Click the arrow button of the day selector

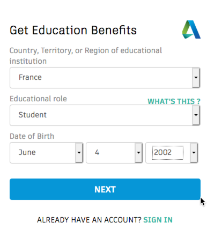click(138, 153)
